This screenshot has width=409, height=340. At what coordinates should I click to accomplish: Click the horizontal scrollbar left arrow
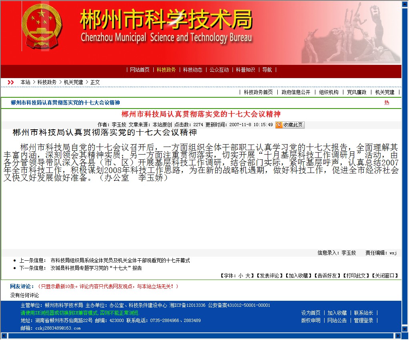[x=4, y=336]
